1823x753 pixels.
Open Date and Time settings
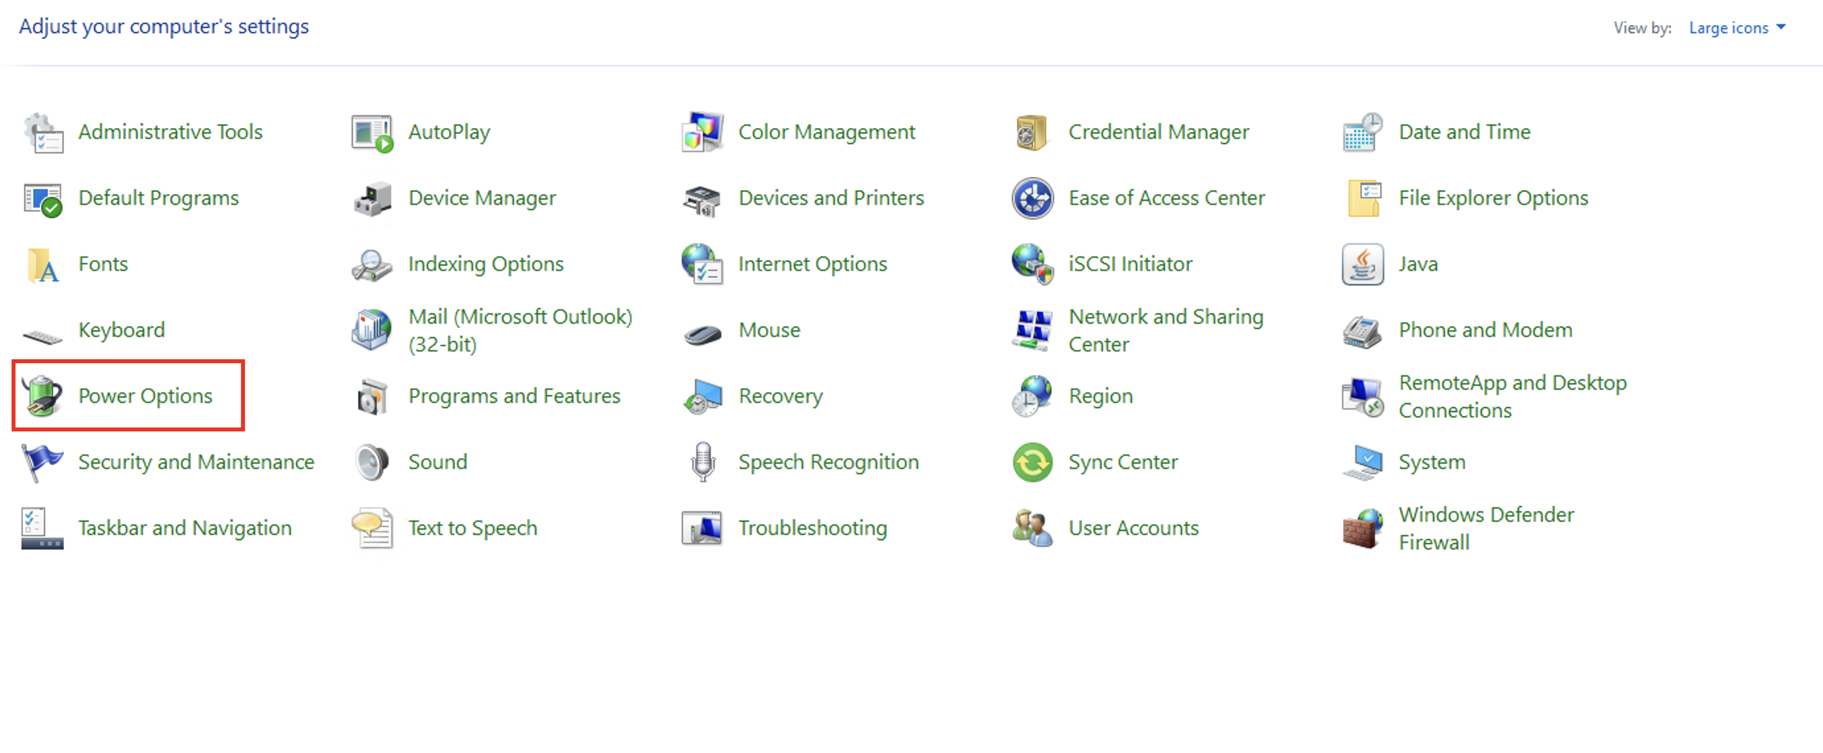1464,131
